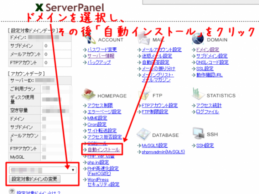
Task: Open php.ini設定 link
Action: pos(98,162)
